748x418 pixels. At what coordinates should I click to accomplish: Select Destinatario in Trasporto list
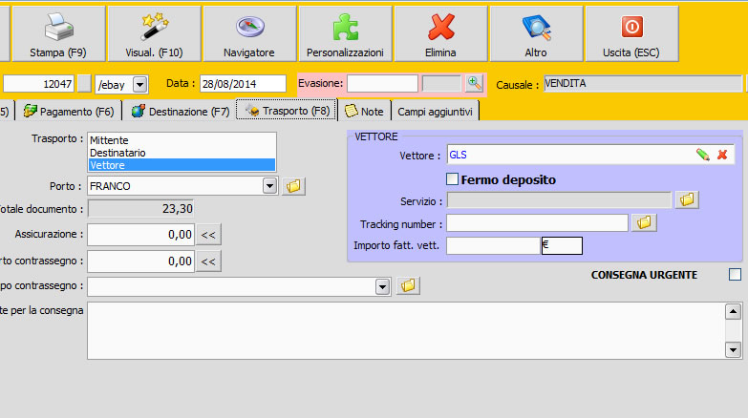(182, 153)
